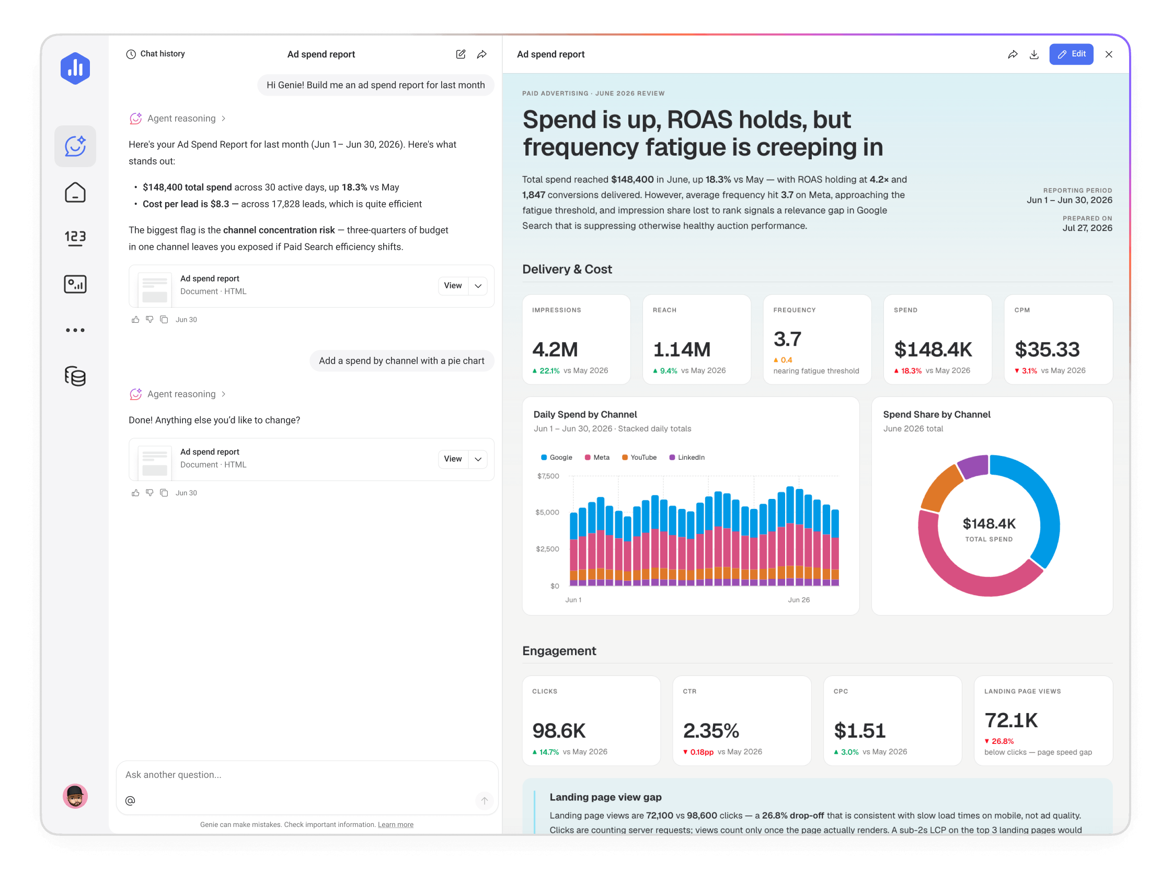The image size is (1173, 886).
Task: Click 'Spend Share by Channel' chart title
Action: tap(937, 414)
